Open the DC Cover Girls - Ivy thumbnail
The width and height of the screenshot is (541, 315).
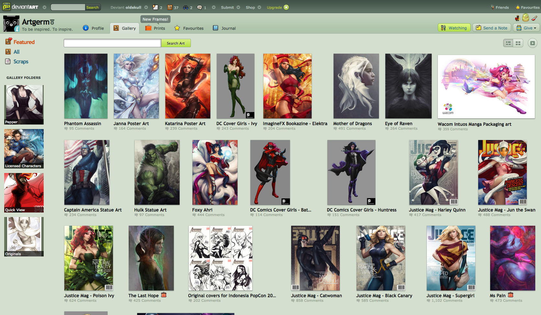(236, 86)
